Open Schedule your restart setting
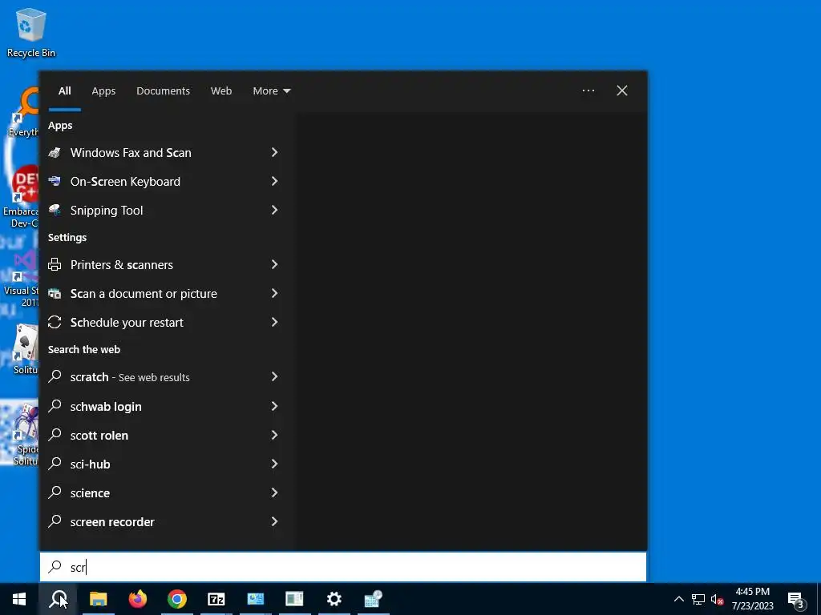 pos(164,322)
